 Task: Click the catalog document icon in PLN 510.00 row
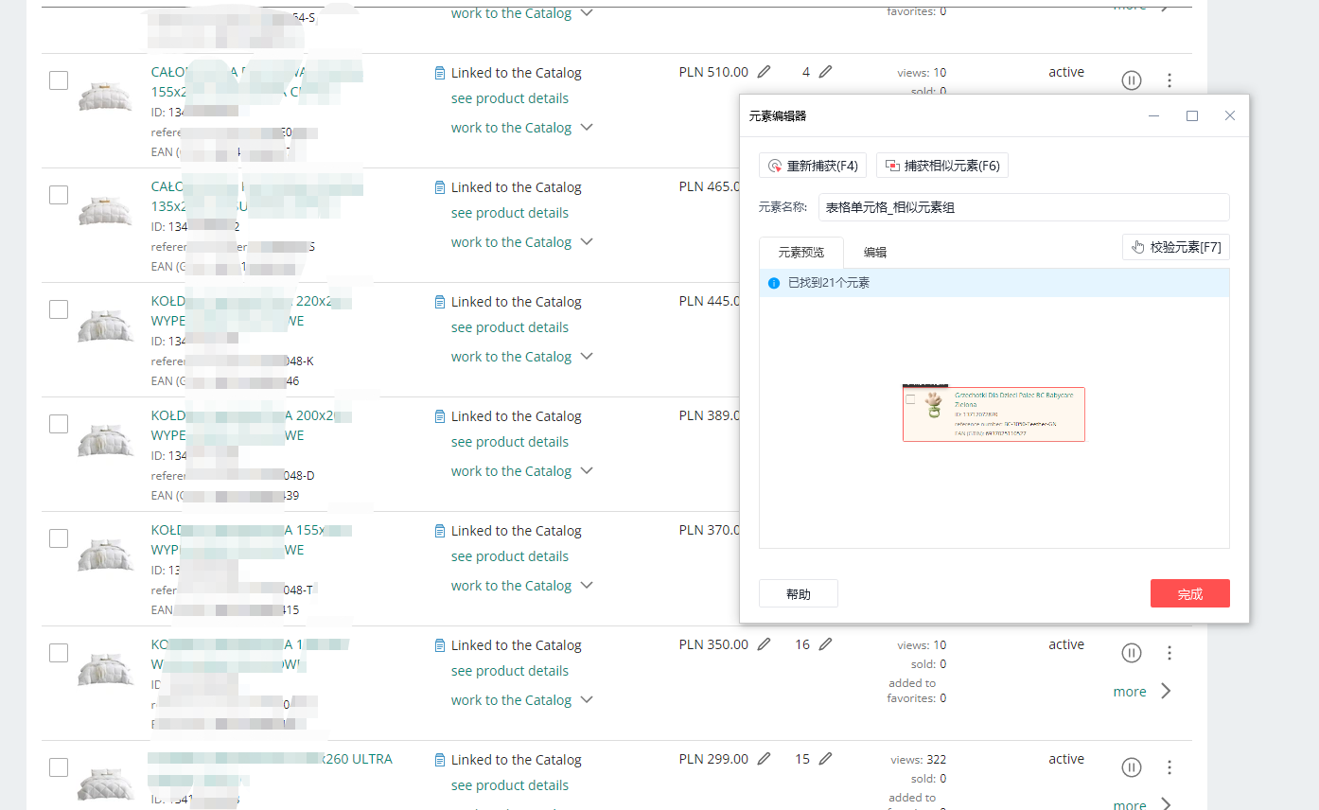439,73
